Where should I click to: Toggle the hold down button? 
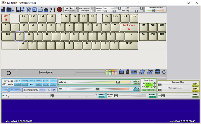(15, 90)
